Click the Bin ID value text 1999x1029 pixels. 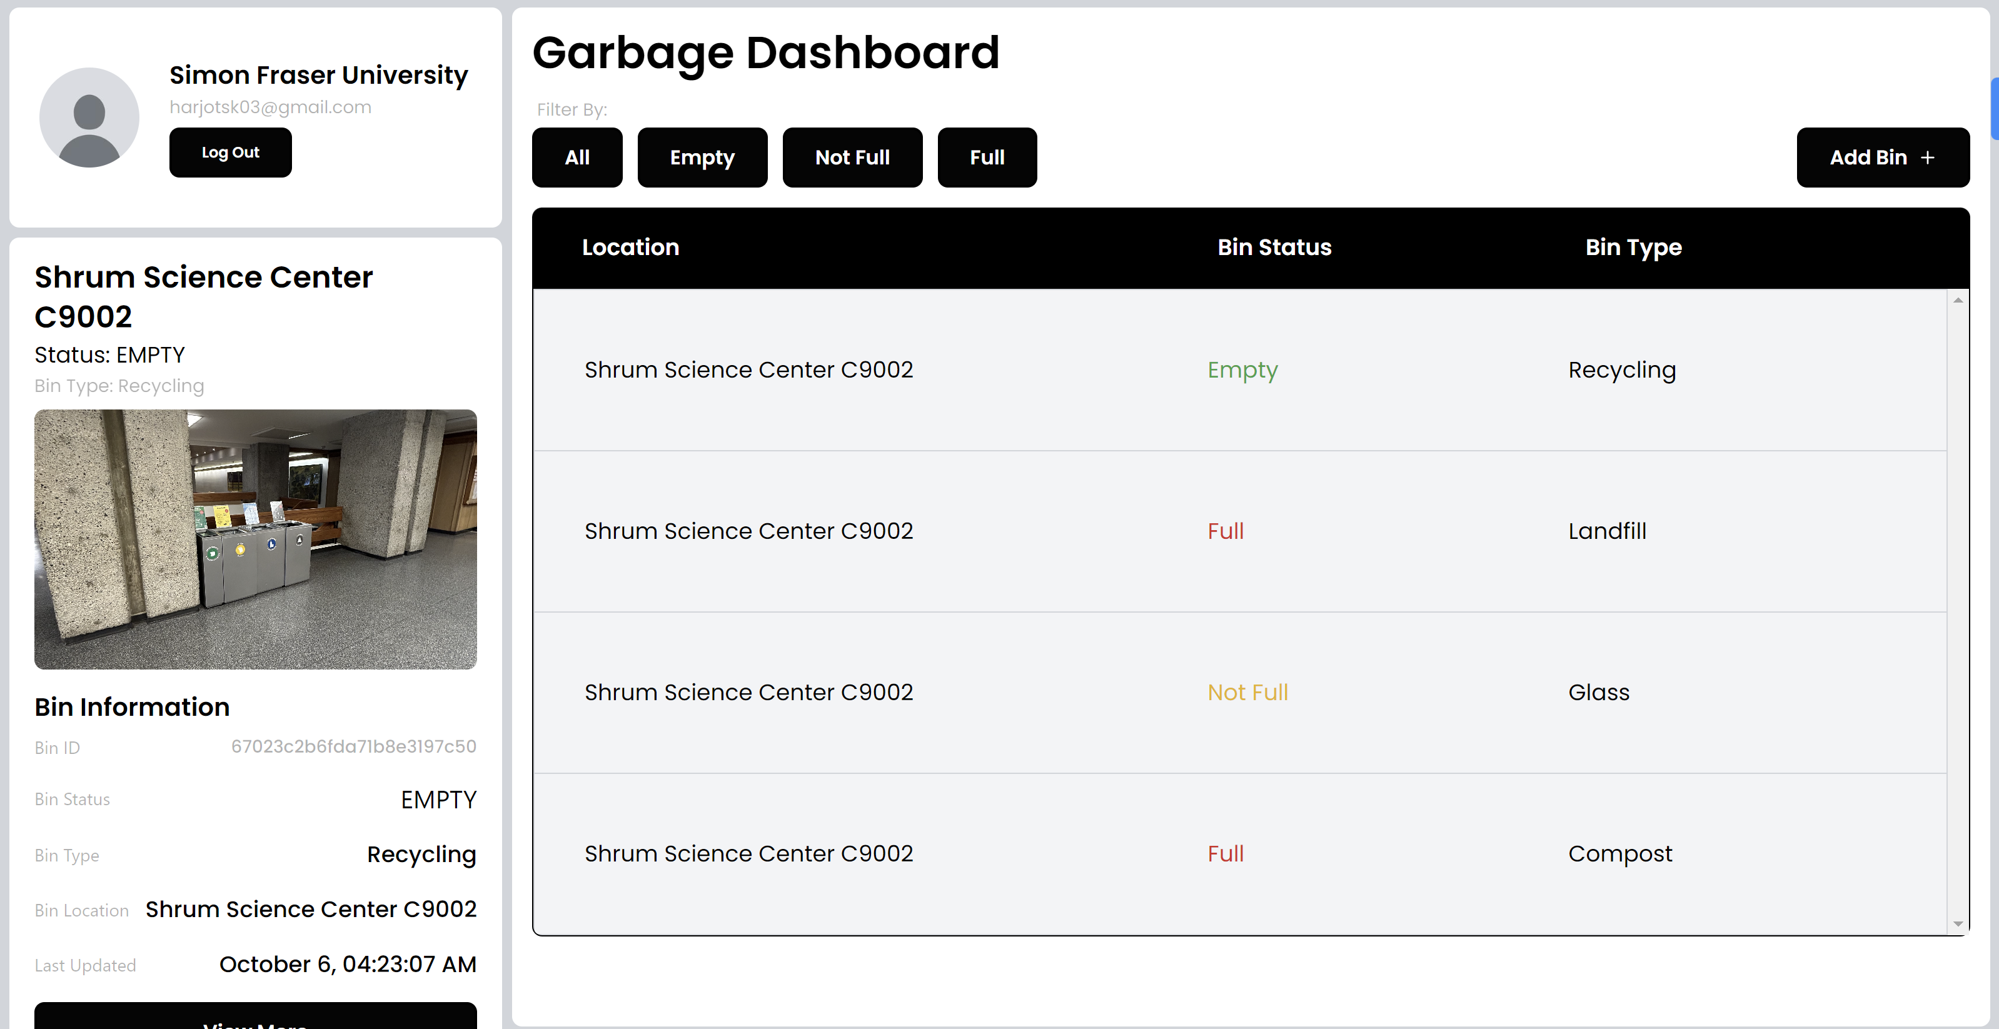353,746
